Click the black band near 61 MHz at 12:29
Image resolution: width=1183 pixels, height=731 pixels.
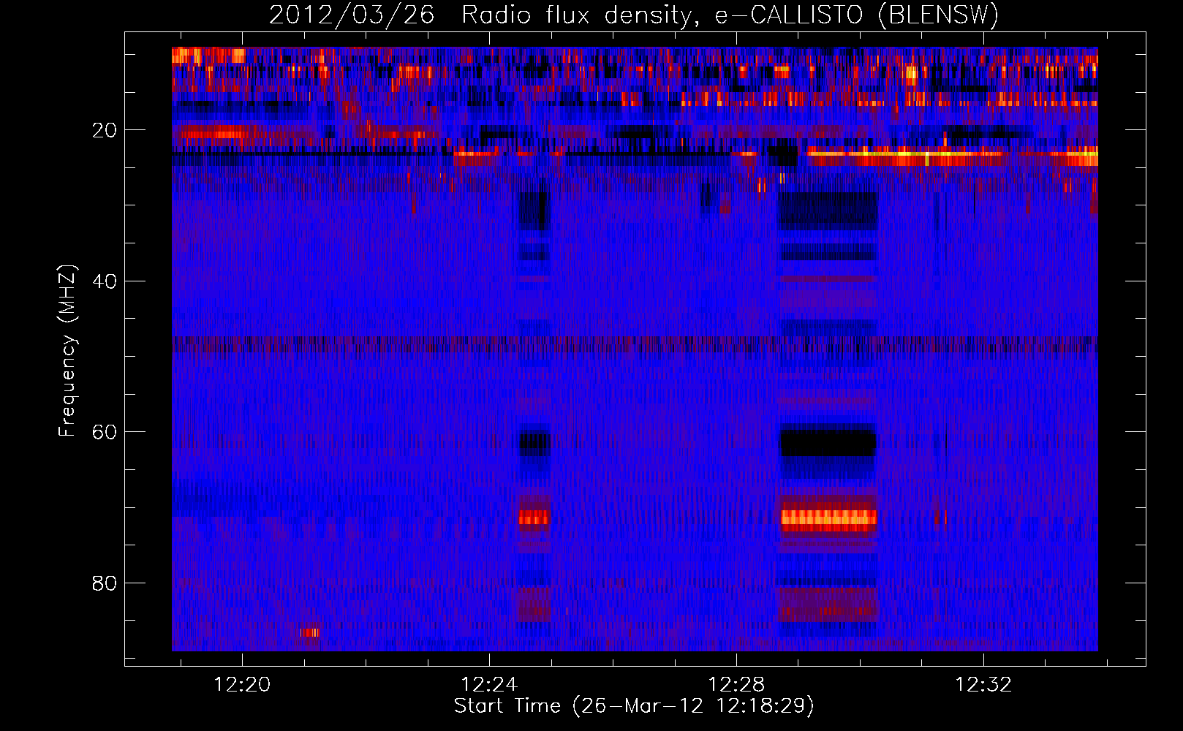point(828,443)
